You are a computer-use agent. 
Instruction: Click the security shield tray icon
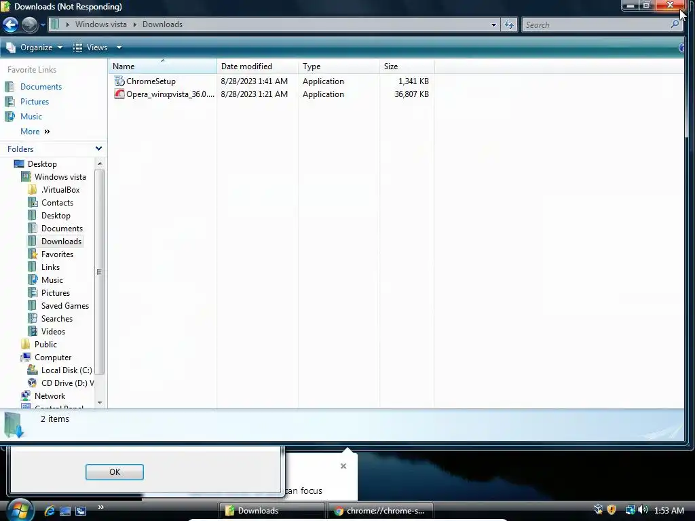pos(612,510)
